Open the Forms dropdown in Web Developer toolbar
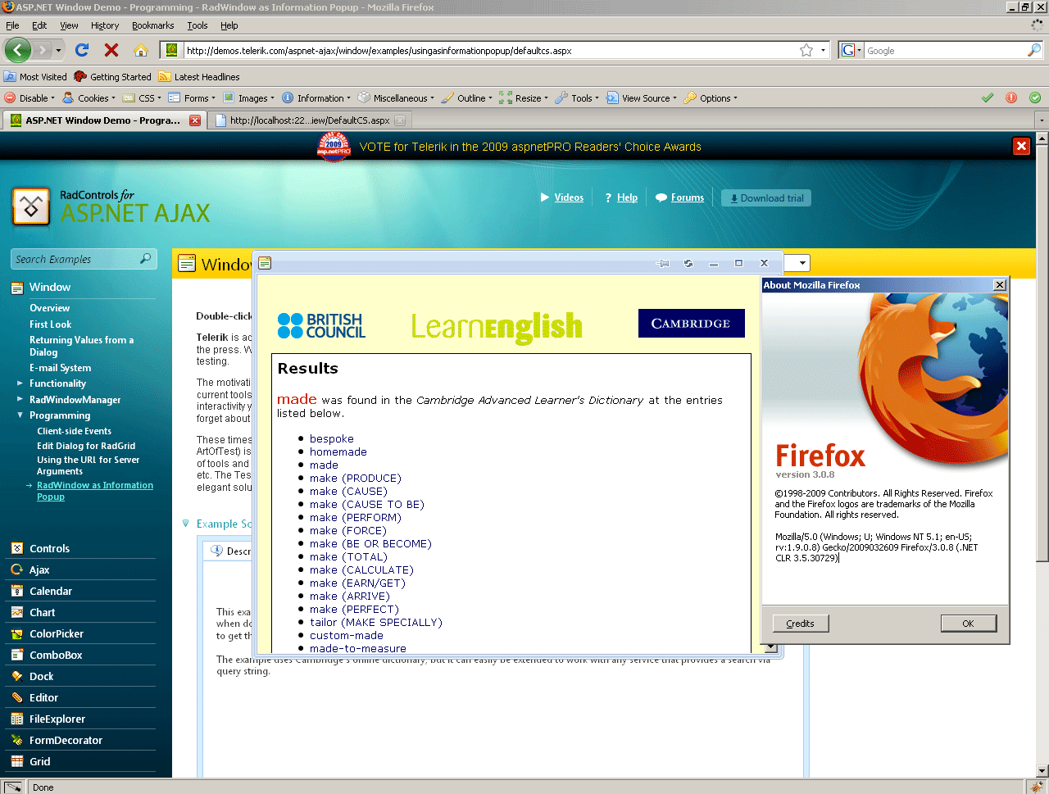Screen dimensions: 1049x794 tap(193, 98)
